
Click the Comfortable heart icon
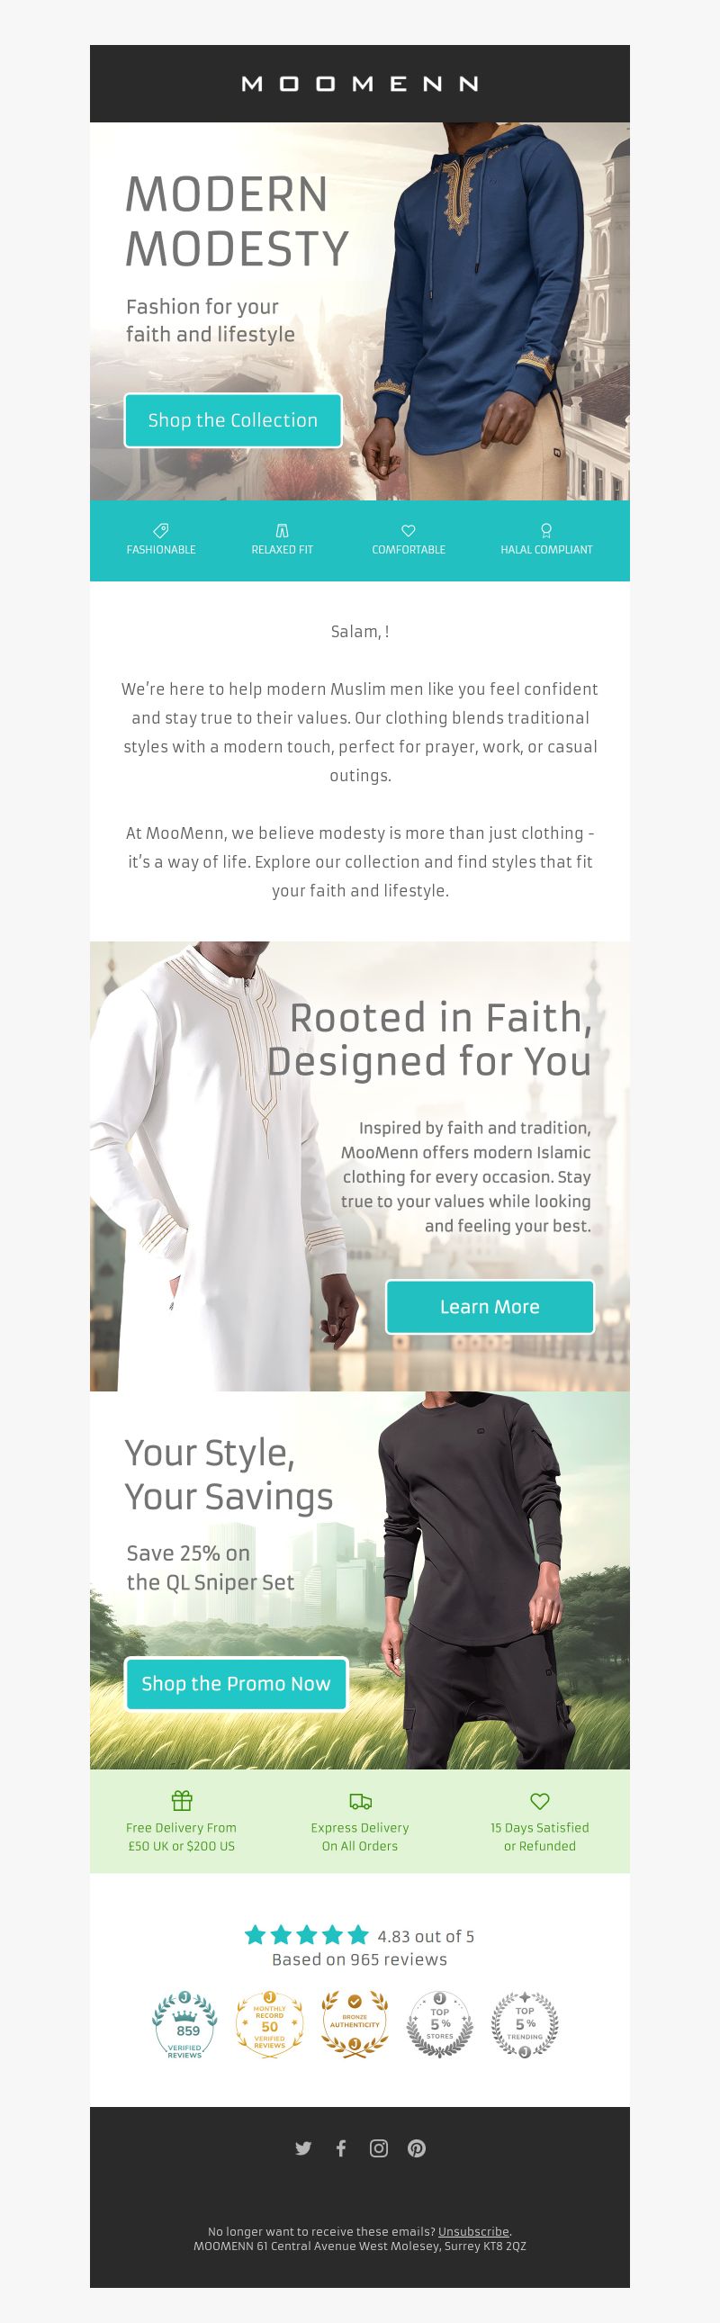click(x=408, y=530)
